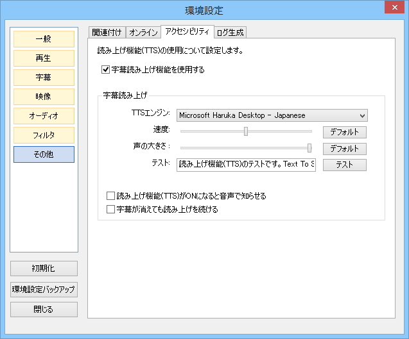The width and height of the screenshot is (409, 339).
Task: Click the 閉じる button
Action: (44, 310)
